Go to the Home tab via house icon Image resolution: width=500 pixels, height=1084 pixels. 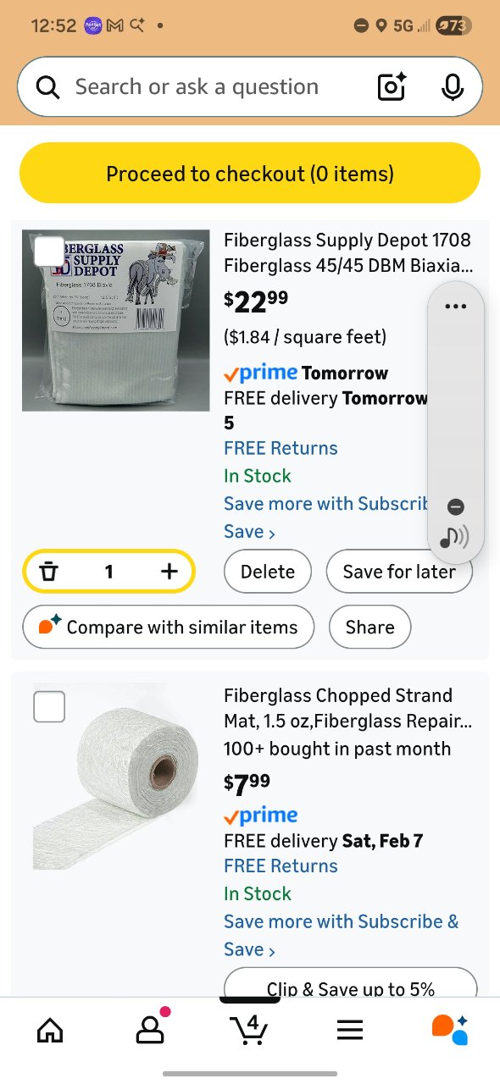click(50, 1029)
